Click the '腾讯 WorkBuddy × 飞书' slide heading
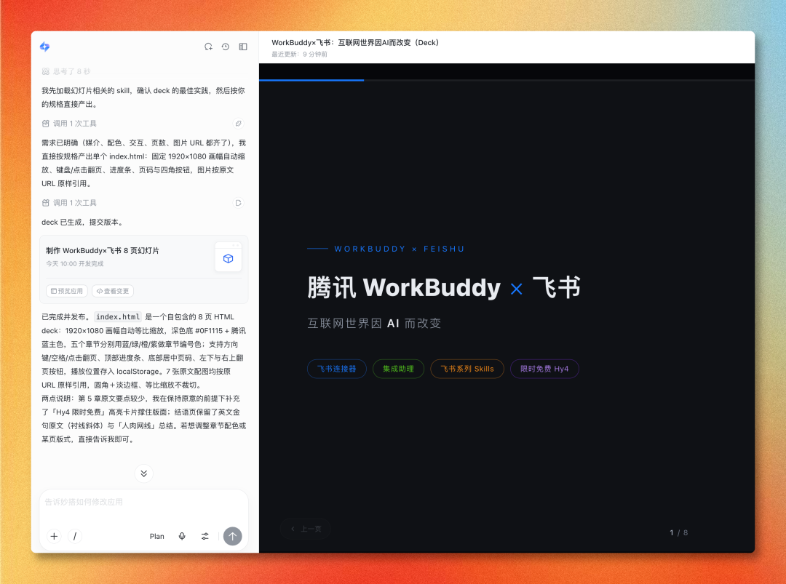Screen dimensions: 786x584 click(x=444, y=287)
